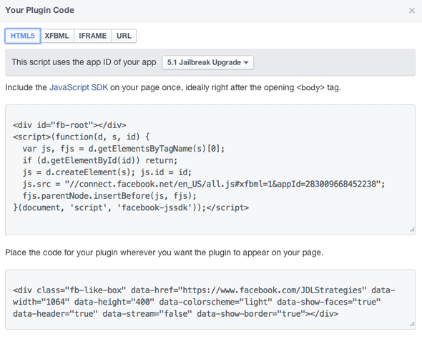Click the data-header data-stream code line
The height and width of the screenshot is (339, 422).
coord(175,314)
